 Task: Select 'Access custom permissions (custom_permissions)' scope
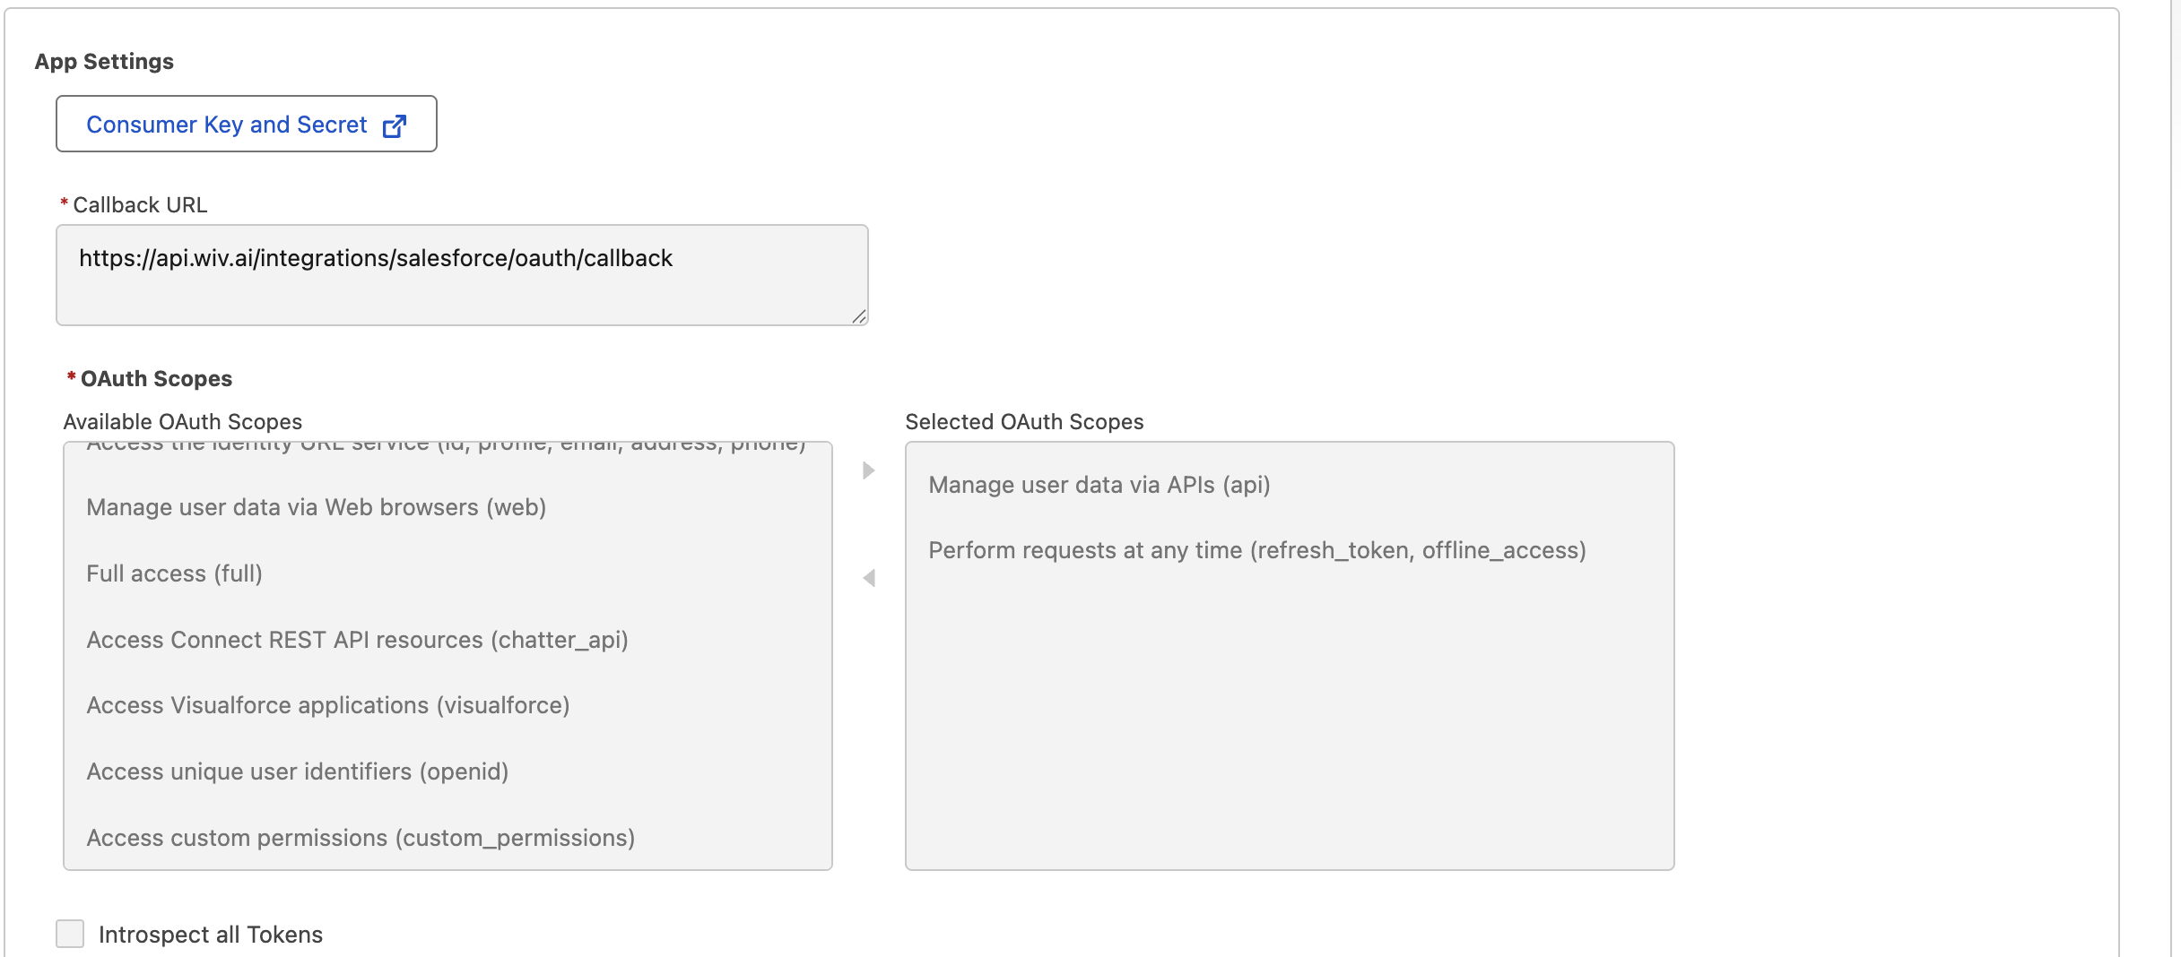tap(361, 838)
